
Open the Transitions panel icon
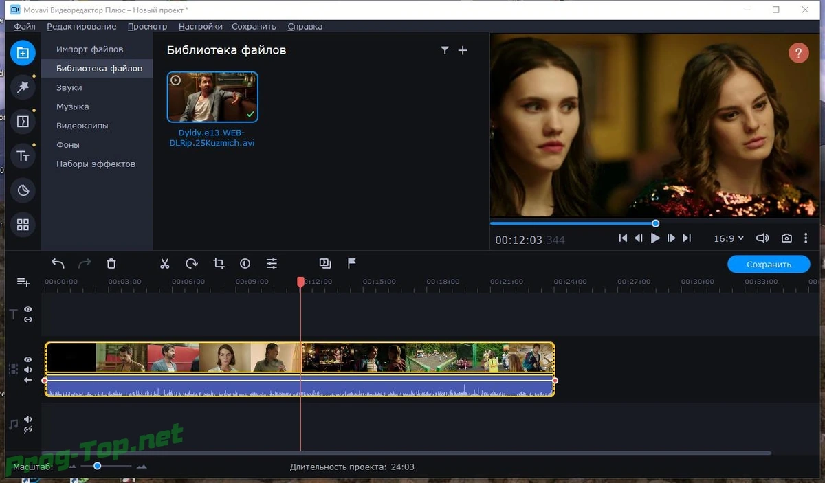23,122
